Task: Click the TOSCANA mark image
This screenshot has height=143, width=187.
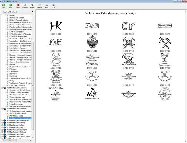Action: 56,94
